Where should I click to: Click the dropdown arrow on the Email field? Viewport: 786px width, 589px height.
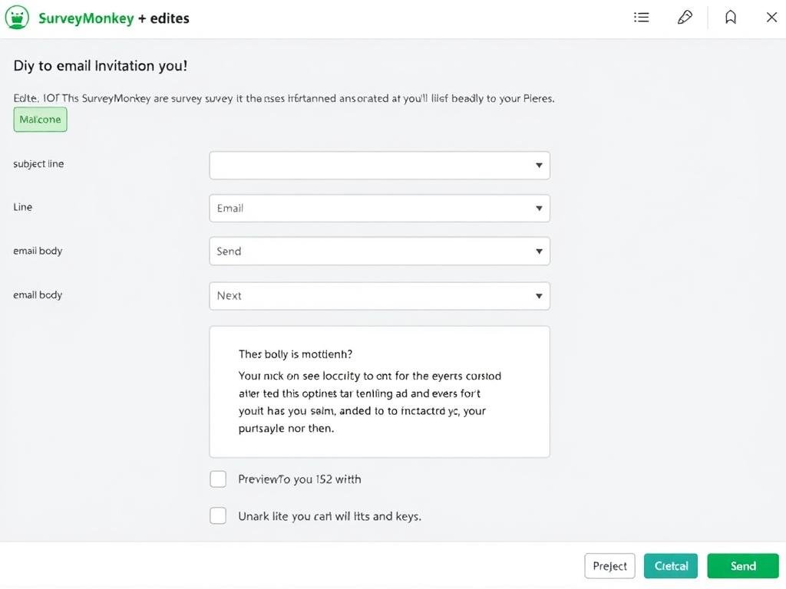pos(539,208)
